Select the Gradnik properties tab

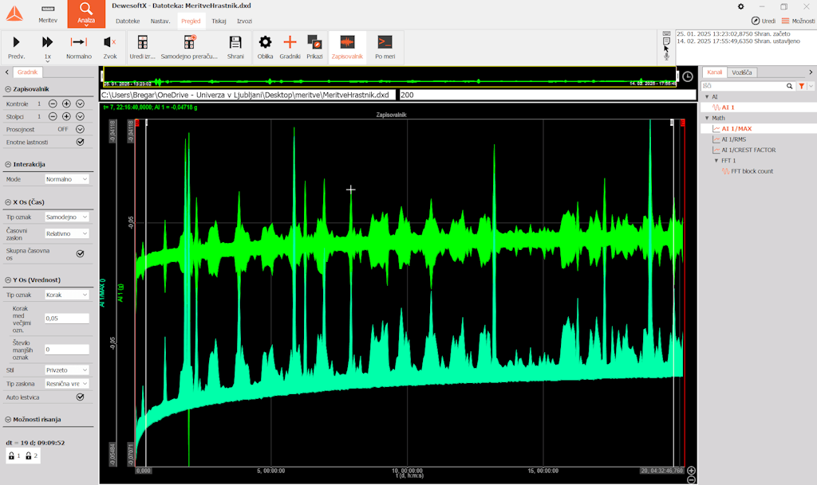pyautogui.click(x=27, y=72)
